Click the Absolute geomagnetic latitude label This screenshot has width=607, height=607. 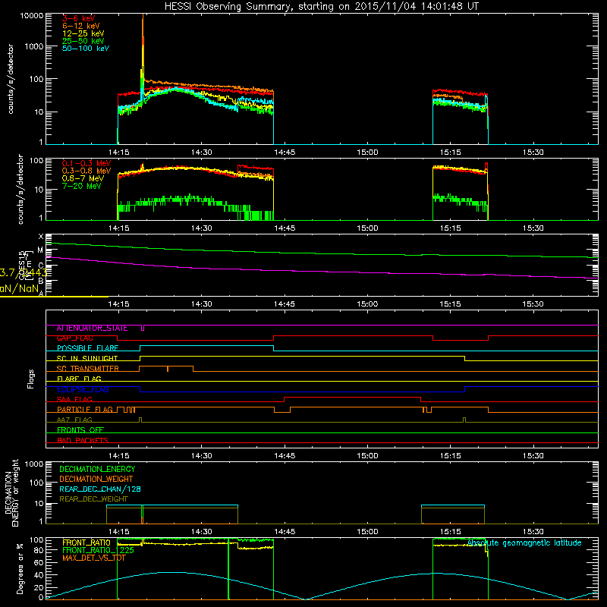pos(524,543)
